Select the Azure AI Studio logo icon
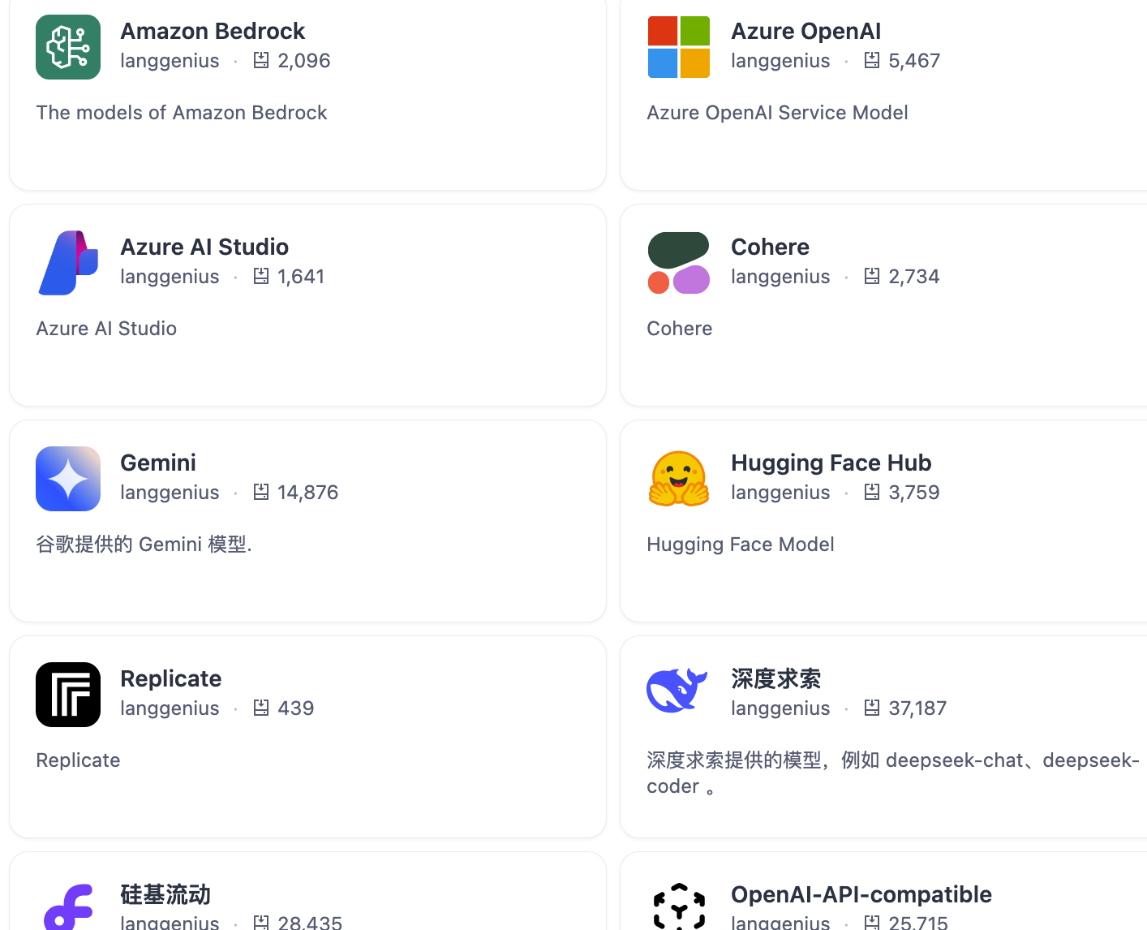 point(68,263)
